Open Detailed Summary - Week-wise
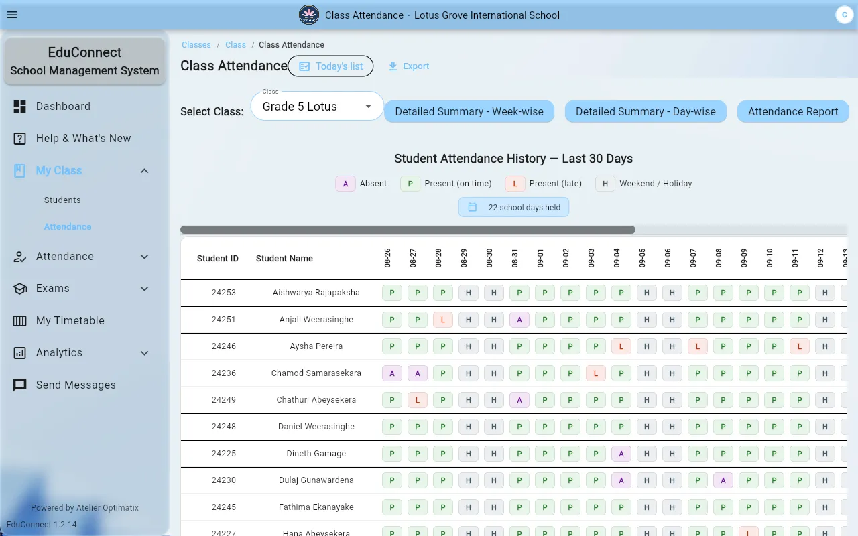The height and width of the screenshot is (536, 858). [469, 111]
